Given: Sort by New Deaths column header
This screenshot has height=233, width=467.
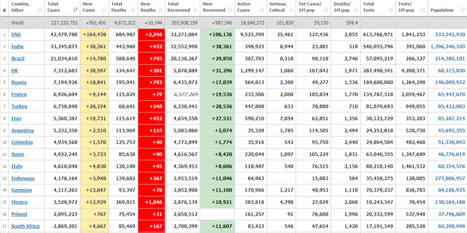Looking at the screenshot, I should [151, 7].
